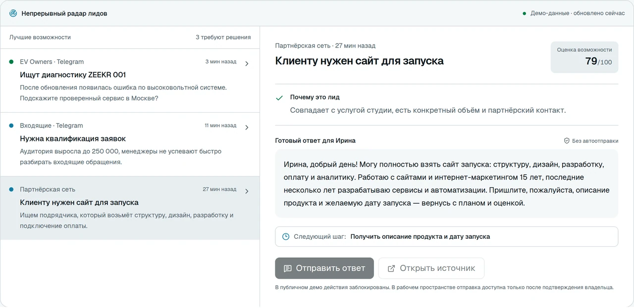The height and width of the screenshot is (308, 634).
Task: Click the prepared reply text box for Ирина
Action: tap(447, 183)
